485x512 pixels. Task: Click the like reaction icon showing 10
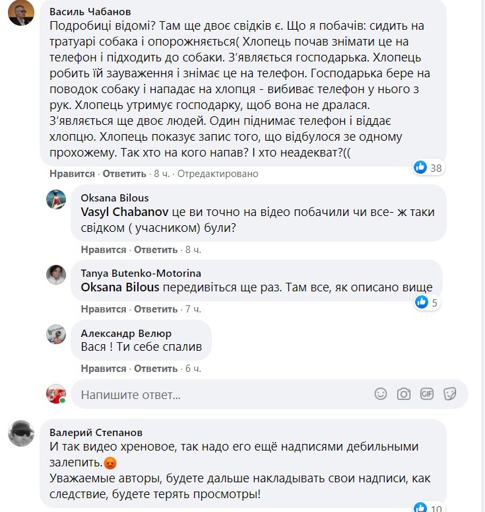[421, 507]
